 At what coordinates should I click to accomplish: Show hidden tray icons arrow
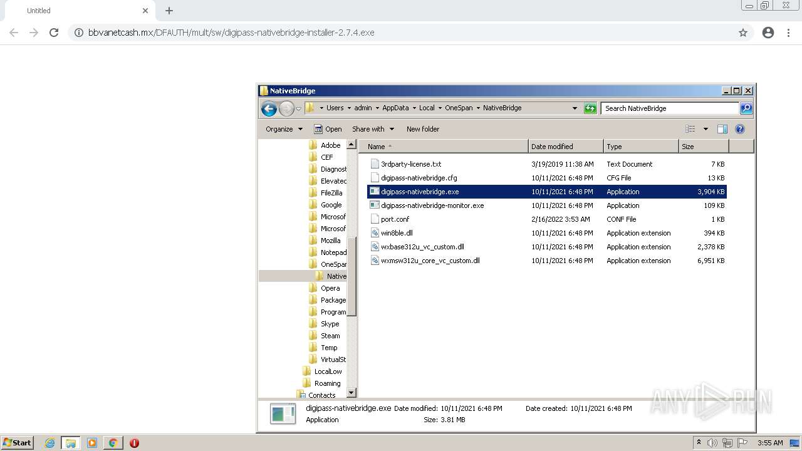[699, 442]
